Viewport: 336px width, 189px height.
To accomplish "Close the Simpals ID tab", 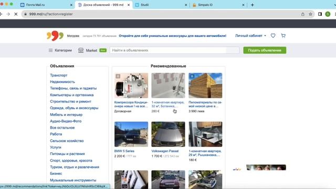I will tap(243, 5).
